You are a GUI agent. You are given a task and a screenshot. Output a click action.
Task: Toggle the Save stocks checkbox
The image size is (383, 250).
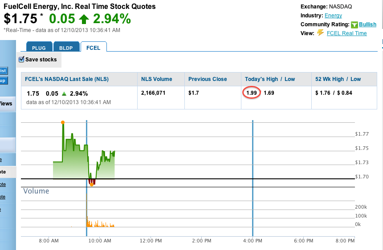[x=21, y=59]
